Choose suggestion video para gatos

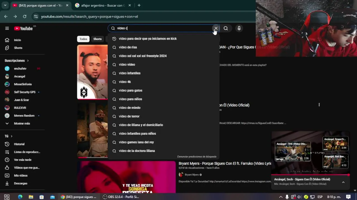[163, 90]
